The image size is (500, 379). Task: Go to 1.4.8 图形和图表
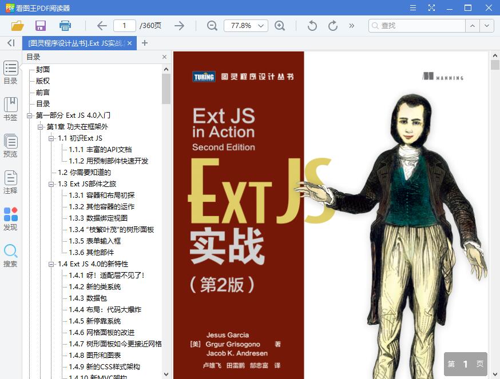95,356
